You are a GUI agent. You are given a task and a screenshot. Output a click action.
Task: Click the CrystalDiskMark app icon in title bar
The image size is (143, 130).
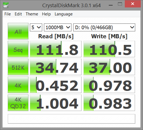pyautogui.click(x=6, y=5)
